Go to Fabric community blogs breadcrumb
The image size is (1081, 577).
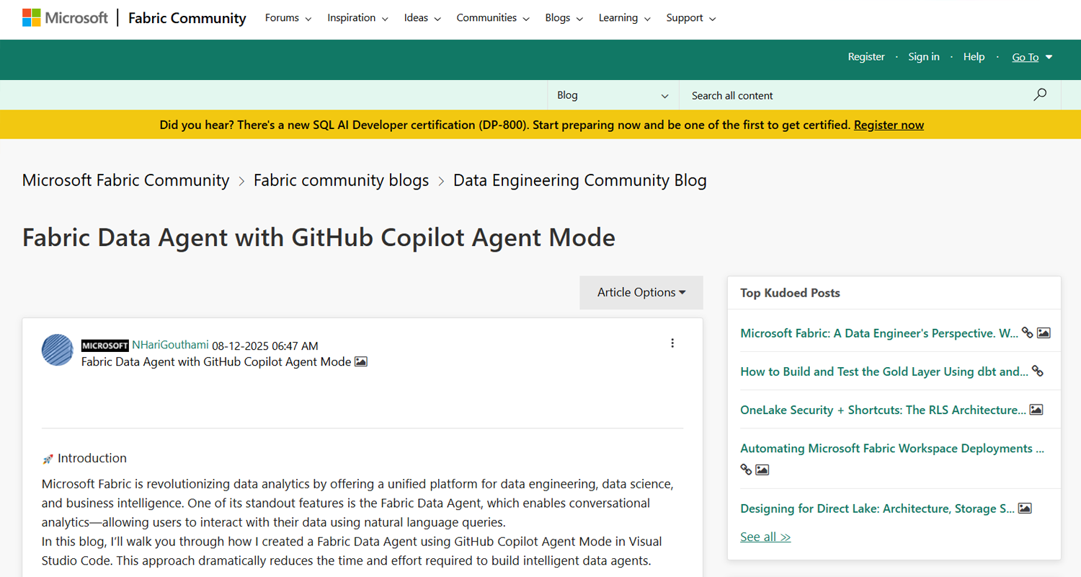pos(342,180)
